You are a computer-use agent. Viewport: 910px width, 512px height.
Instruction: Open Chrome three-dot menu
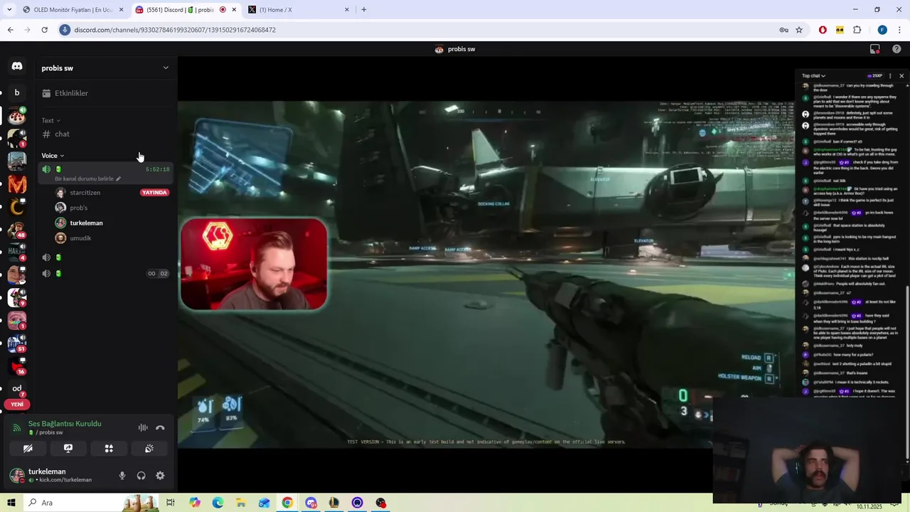pos(899,30)
